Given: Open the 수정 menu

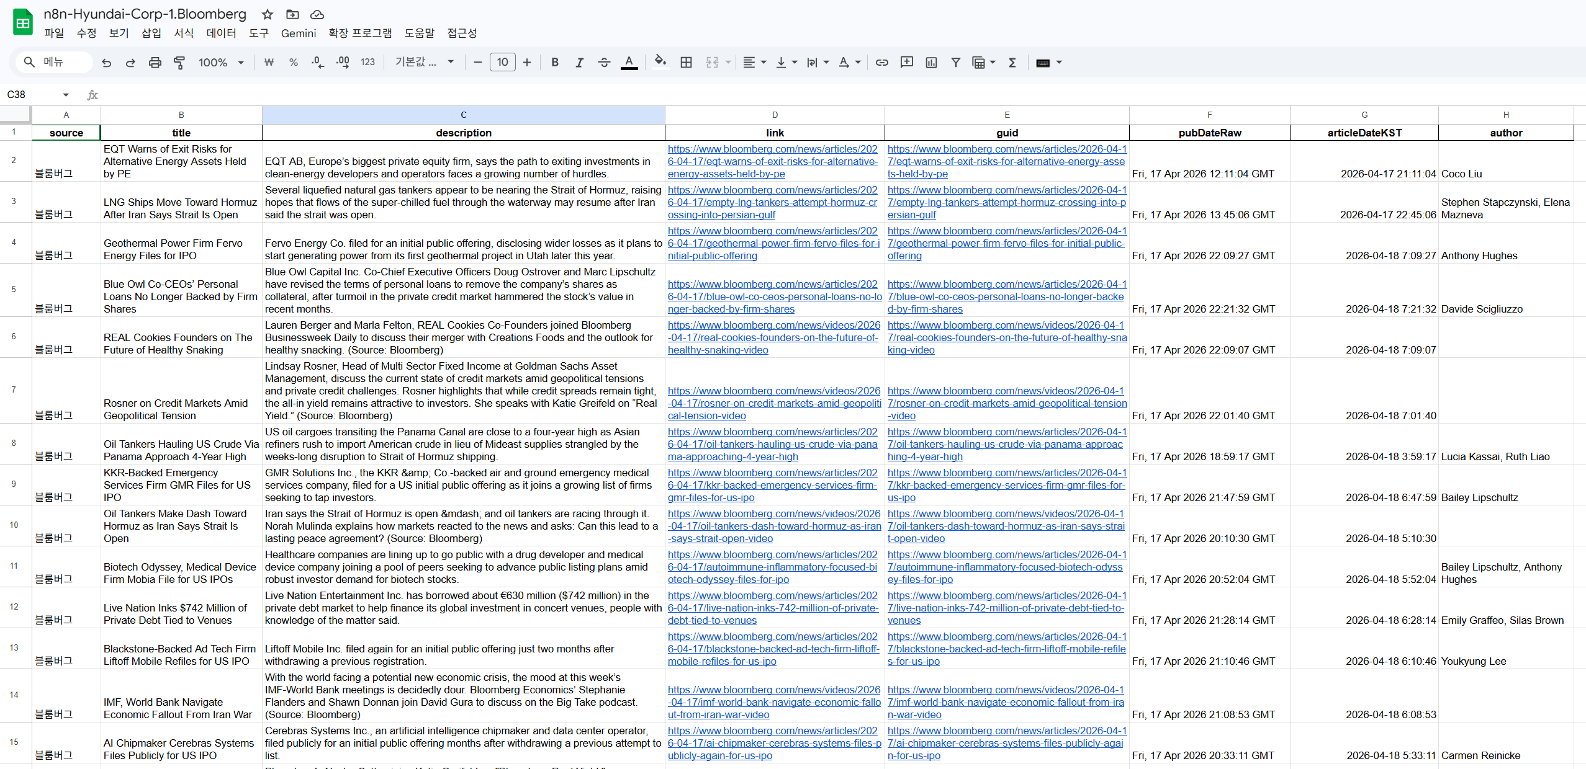Looking at the screenshot, I should pyautogui.click(x=86, y=33).
